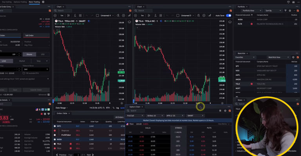
Task: Toggle the log scale option under left chart
Action: coord(117,108)
